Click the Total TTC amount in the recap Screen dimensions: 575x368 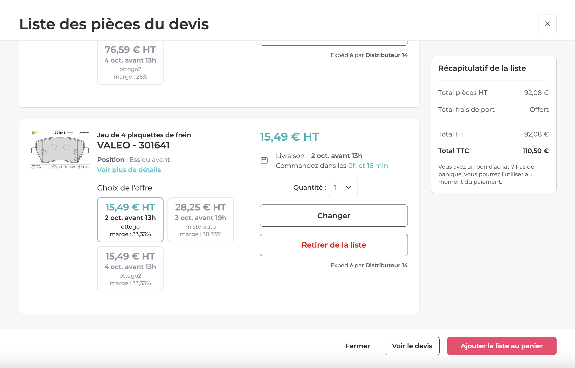click(535, 151)
